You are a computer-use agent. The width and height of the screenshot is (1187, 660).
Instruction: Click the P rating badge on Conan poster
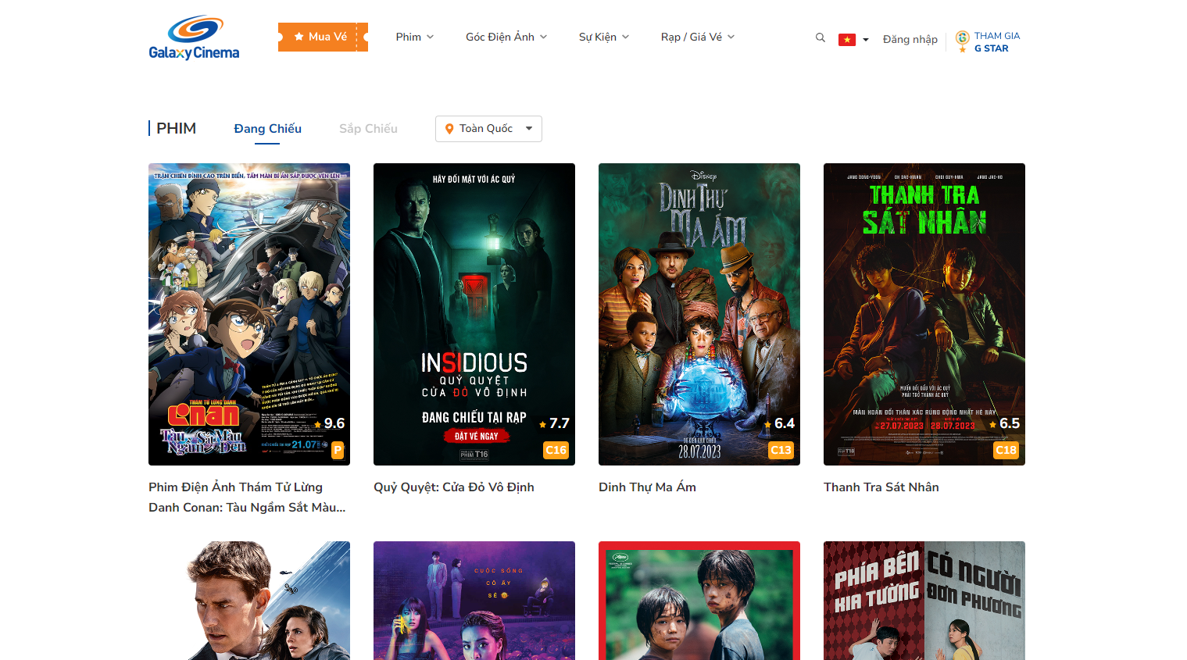pos(338,450)
